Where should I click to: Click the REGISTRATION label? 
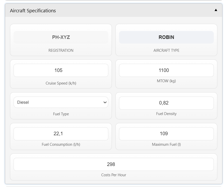[61, 50]
